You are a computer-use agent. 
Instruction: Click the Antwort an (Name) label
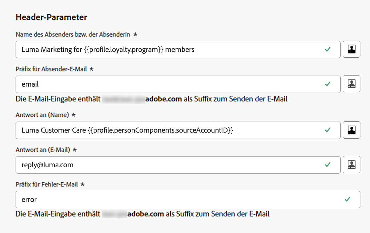[x=42, y=115]
